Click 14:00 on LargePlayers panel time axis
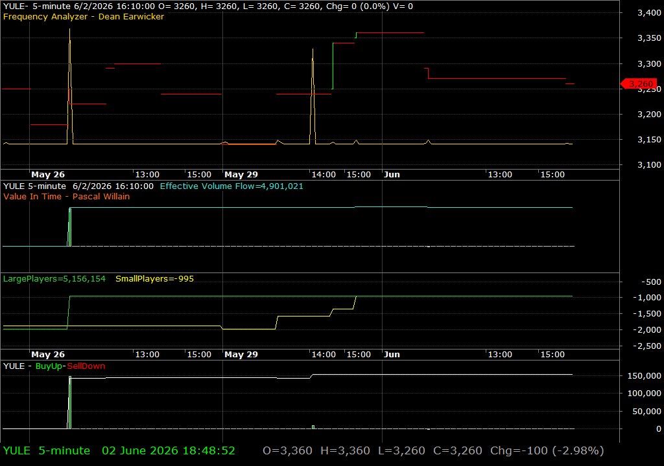 pos(324,355)
